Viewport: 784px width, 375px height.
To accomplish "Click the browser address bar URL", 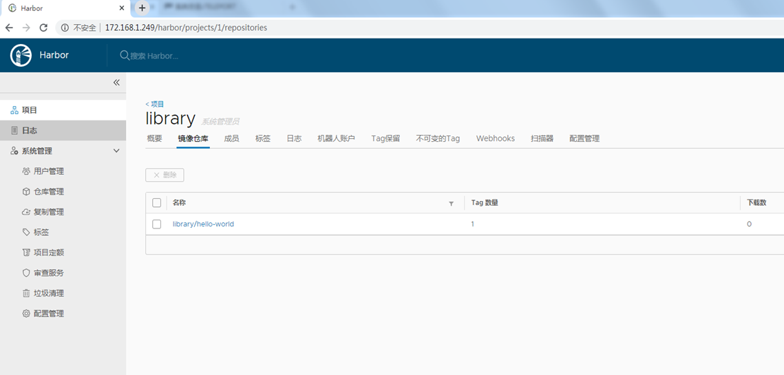I will (186, 28).
